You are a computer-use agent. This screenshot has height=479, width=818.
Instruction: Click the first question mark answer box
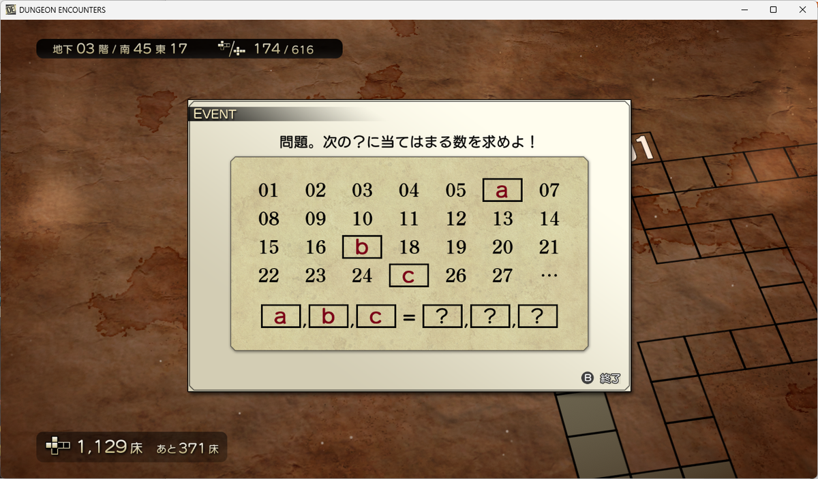[442, 316]
